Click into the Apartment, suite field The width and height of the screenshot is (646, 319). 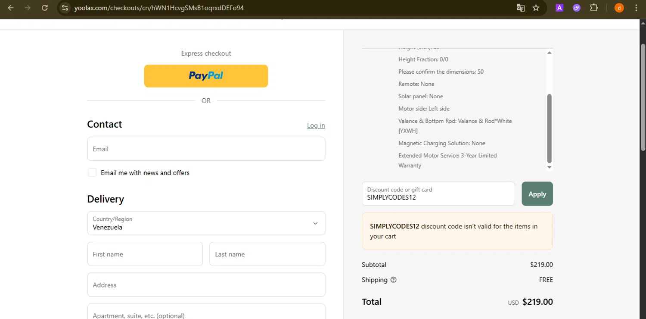click(x=206, y=311)
